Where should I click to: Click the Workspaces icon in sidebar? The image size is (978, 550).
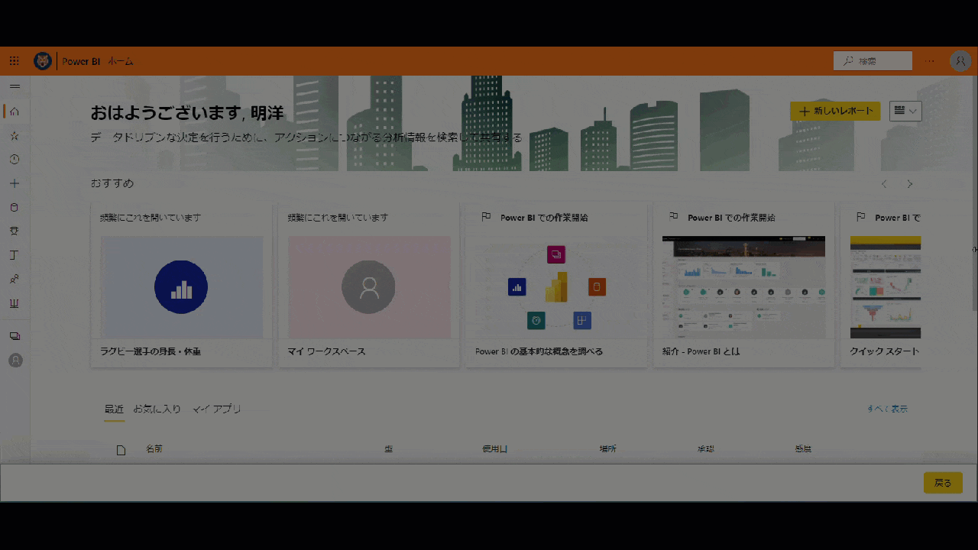[15, 336]
